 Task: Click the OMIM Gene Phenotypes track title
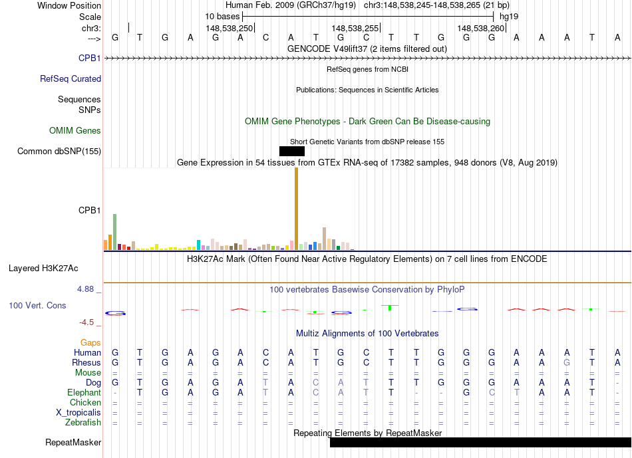pyautogui.click(x=368, y=121)
